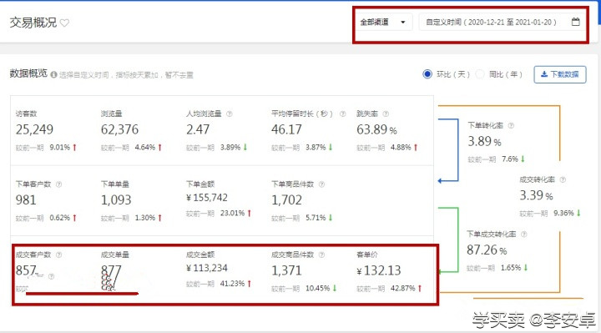Viewport: 601px width, 333px height.
Task: Click the bounce rate value 63.89%
Action: click(x=376, y=129)
